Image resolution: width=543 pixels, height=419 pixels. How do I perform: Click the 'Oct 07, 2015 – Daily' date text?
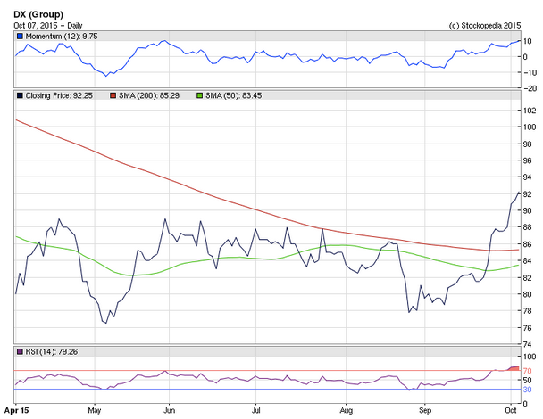point(48,26)
